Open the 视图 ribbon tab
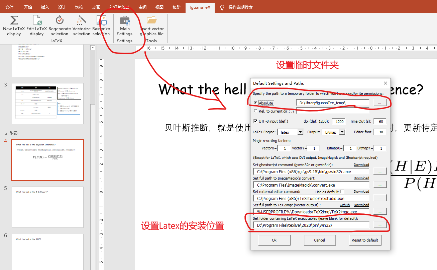 coord(159,7)
